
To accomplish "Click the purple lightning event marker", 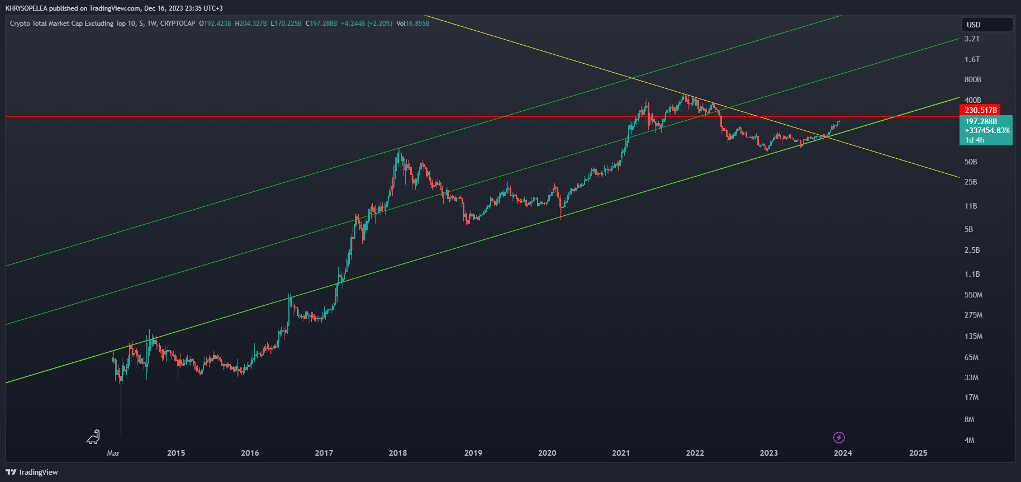I will pyautogui.click(x=839, y=437).
